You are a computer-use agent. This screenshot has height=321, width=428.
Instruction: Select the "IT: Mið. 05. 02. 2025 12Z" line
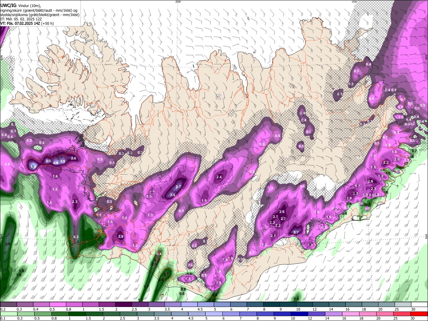(21, 19)
